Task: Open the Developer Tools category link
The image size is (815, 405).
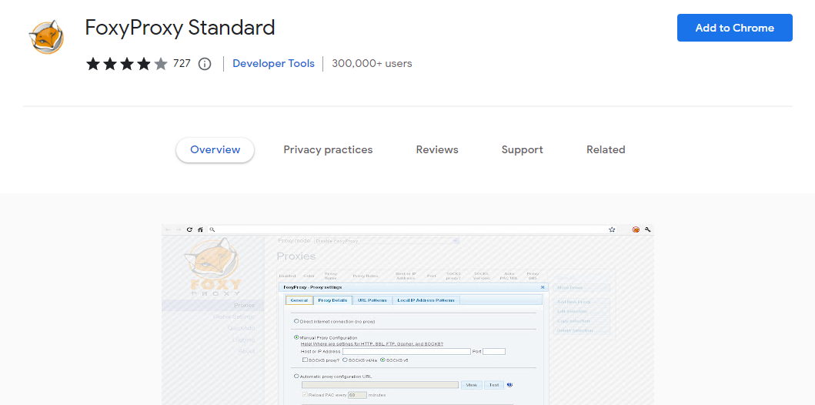Action: pos(273,63)
